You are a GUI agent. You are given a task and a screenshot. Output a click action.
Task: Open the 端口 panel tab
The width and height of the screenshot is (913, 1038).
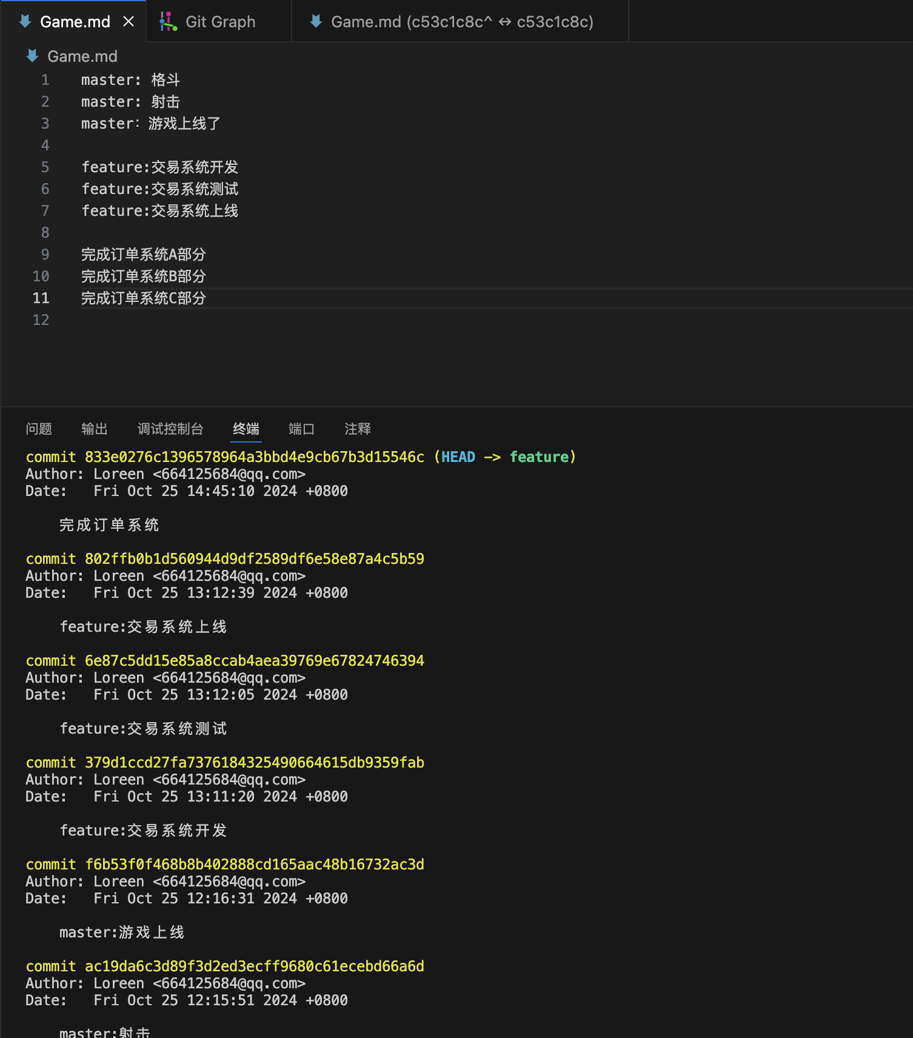click(x=302, y=429)
